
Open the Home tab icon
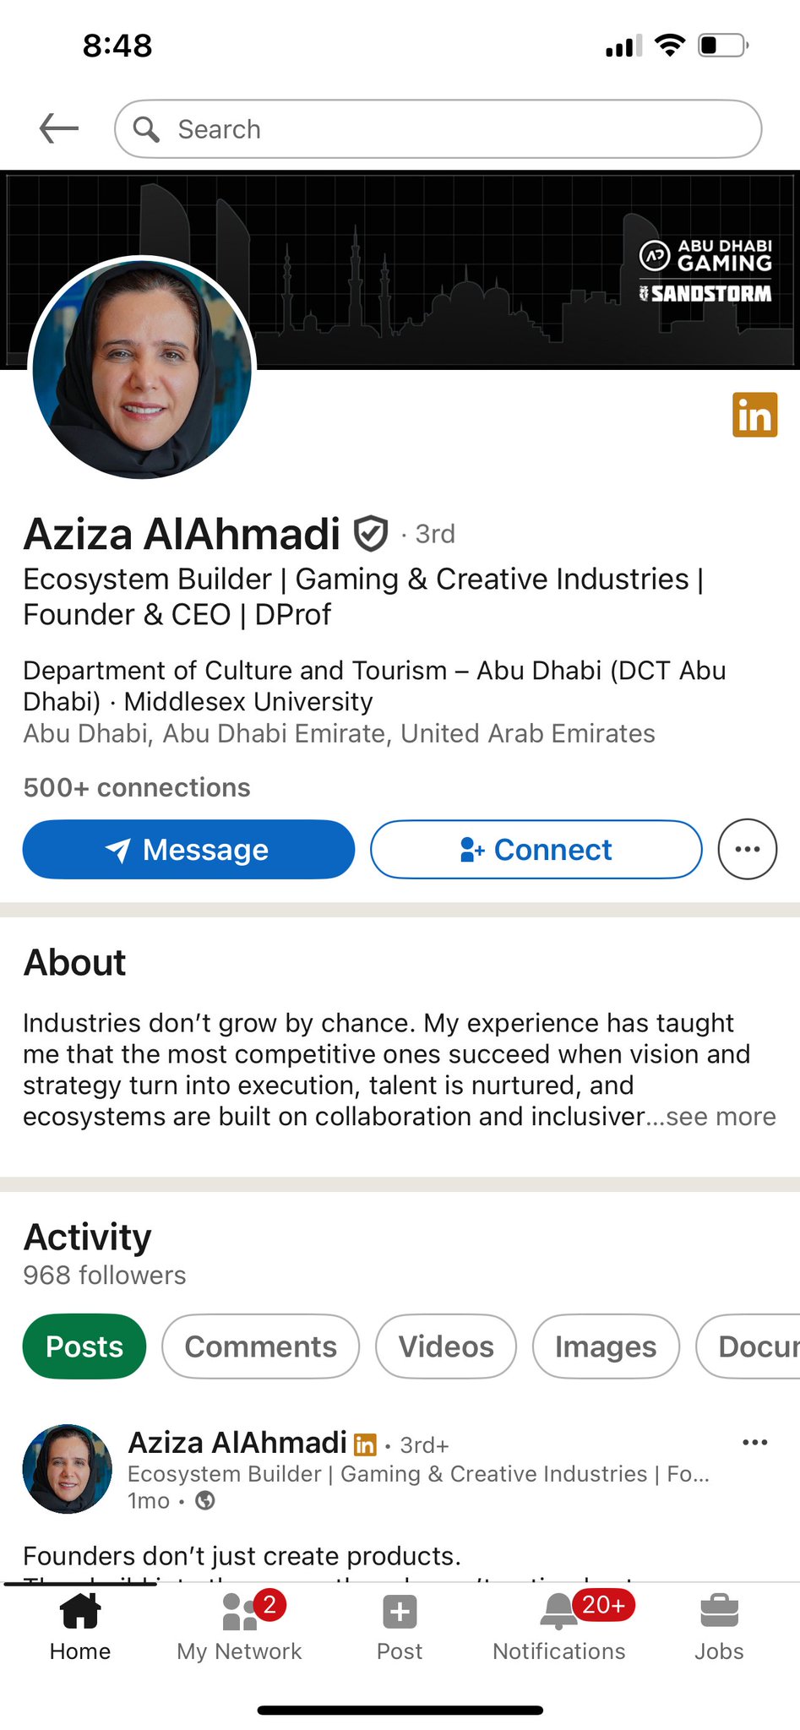[80, 1612]
